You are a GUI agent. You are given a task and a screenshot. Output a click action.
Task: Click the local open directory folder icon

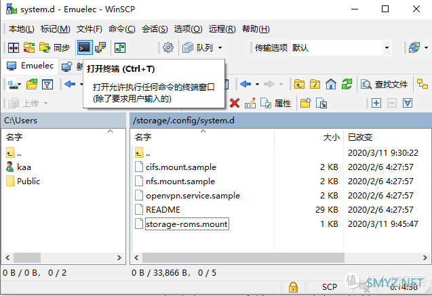(x=32, y=85)
